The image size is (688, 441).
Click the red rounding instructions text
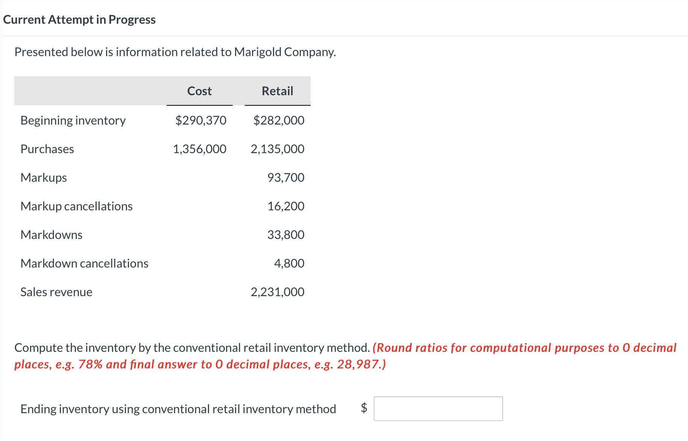(x=524, y=348)
